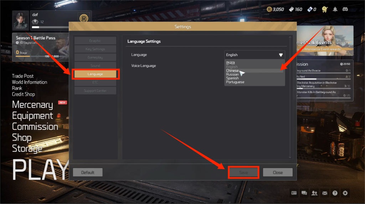
Task: Open the shopping cart store icon
Action: 324,9
